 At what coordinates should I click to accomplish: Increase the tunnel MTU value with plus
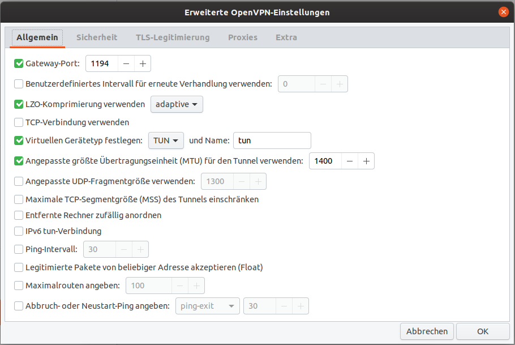(366, 161)
